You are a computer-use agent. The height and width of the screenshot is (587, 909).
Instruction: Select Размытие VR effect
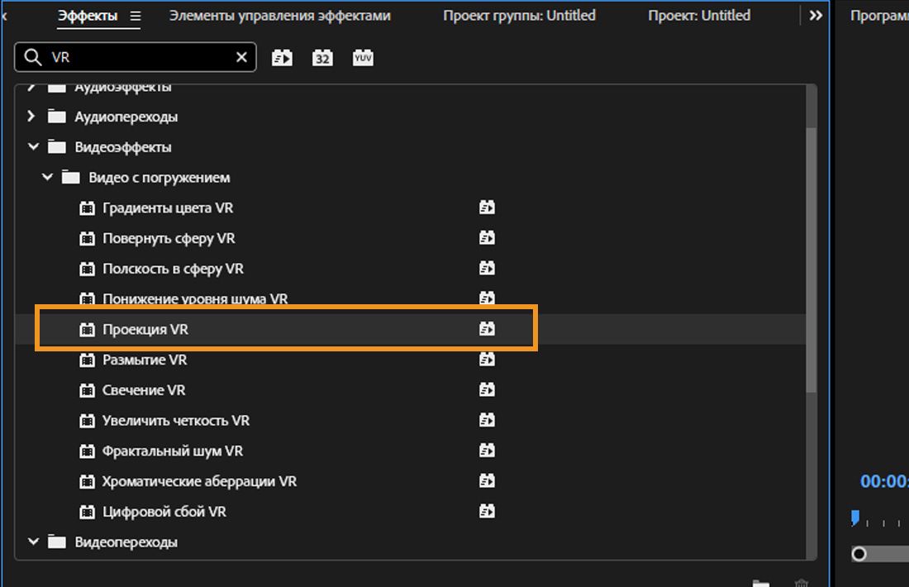point(145,360)
